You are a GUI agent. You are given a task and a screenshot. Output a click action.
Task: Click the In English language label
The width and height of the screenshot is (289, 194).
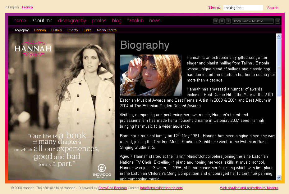[12, 7]
